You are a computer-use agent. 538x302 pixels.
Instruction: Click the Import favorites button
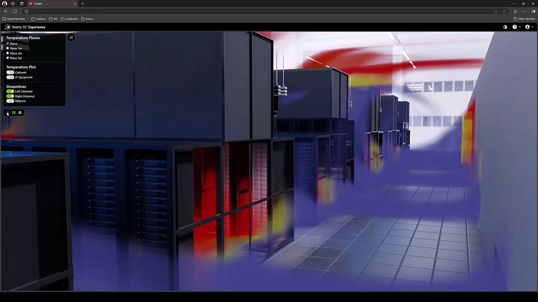click(x=13, y=19)
